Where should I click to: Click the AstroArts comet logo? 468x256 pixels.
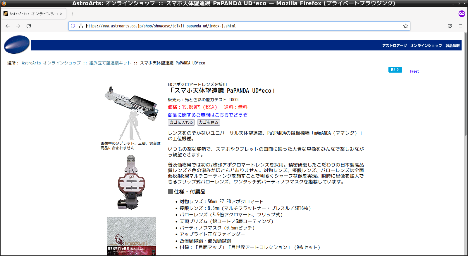click(x=17, y=45)
